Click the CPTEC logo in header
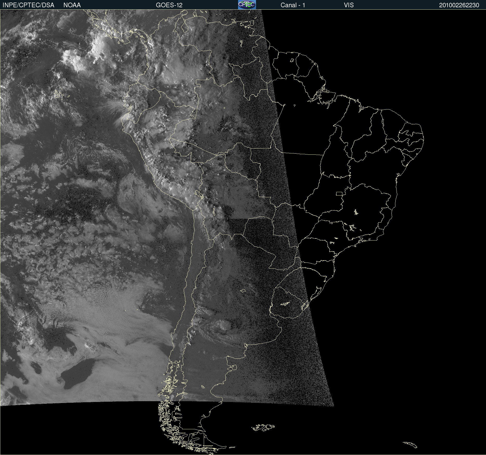The width and height of the screenshot is (486, 455). [x=247, y=5]
